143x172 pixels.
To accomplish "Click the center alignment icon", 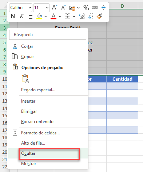I will (x=31, y=16).
